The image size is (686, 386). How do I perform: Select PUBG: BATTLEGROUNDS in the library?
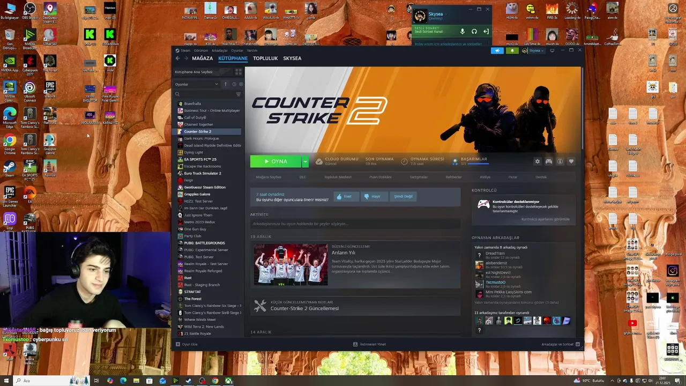point(209,243)
